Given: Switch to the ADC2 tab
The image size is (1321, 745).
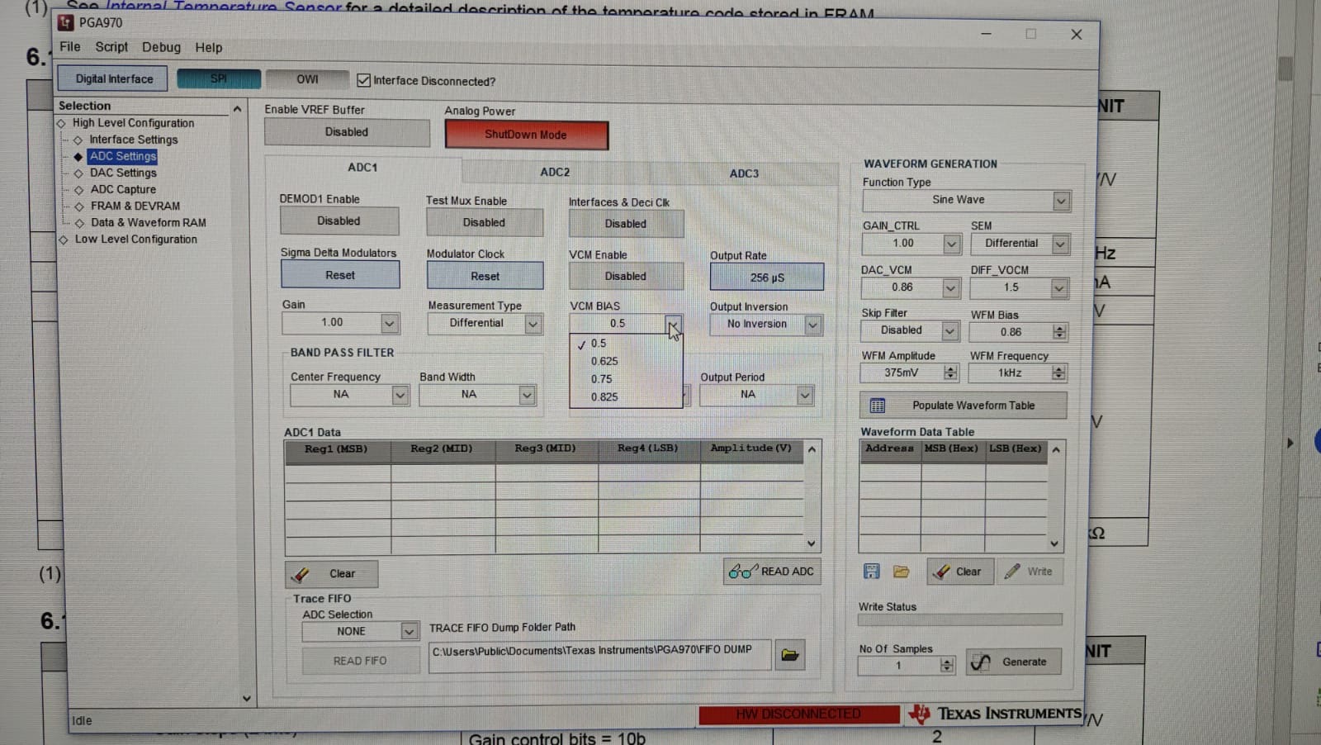Looking at the screenshot, I should (555, 173).
